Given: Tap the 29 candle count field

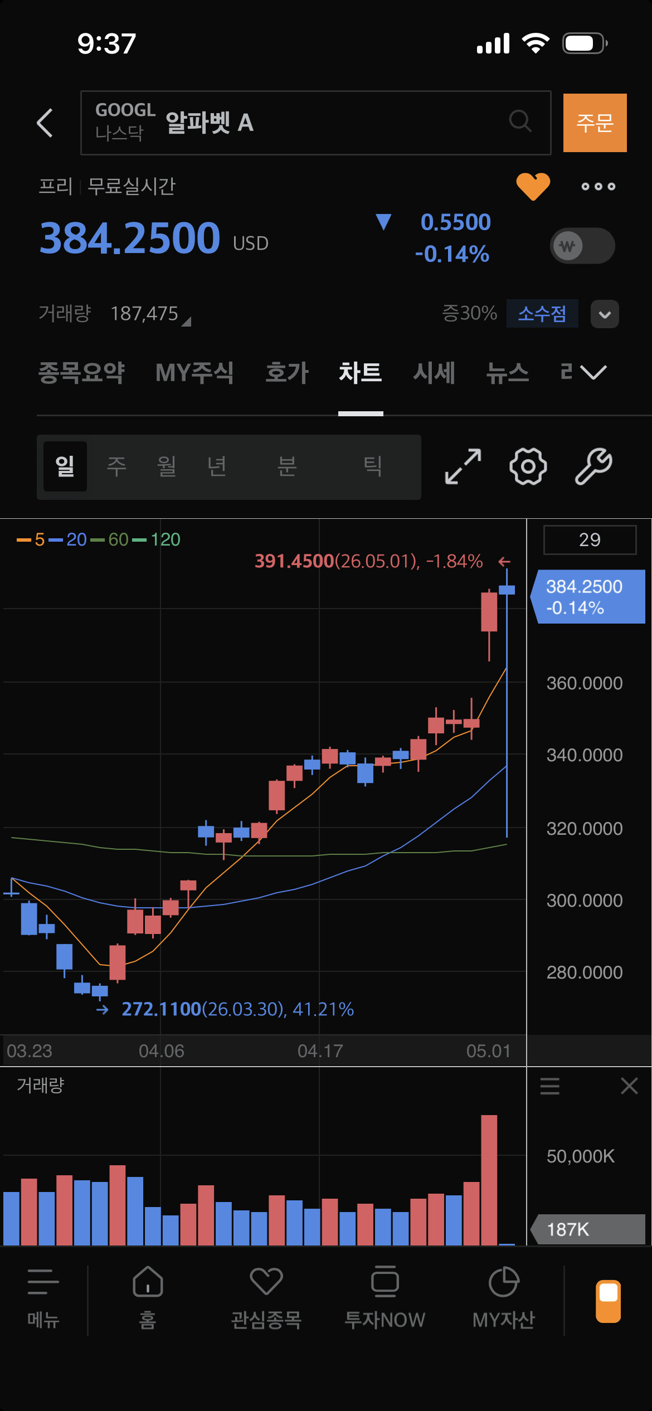Looking at the screenshot, I should [590, 539].
